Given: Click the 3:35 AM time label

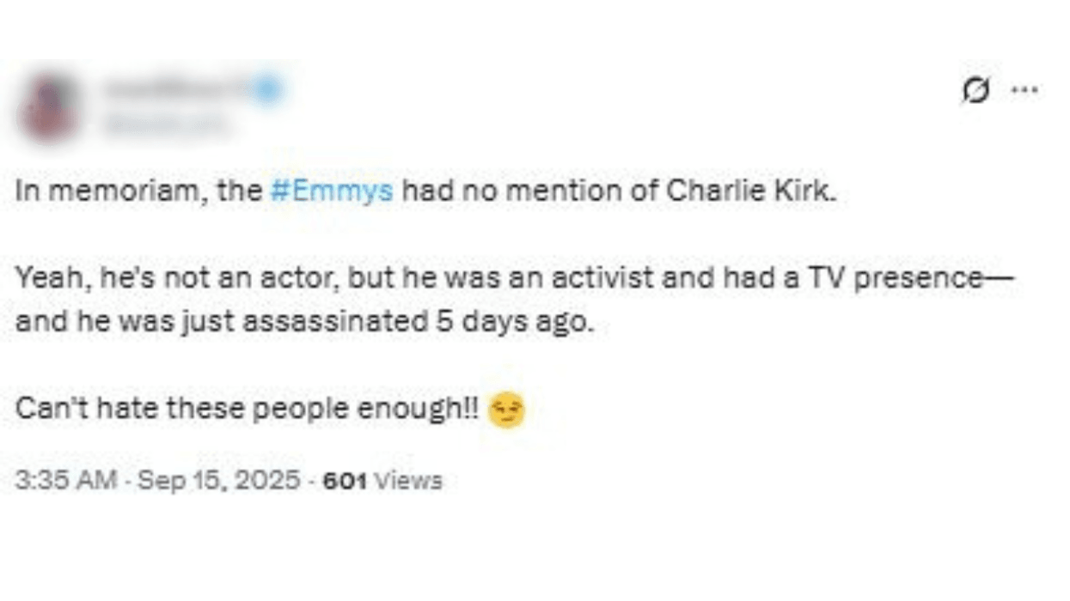Looking at the screenshot, I should 67,481.
